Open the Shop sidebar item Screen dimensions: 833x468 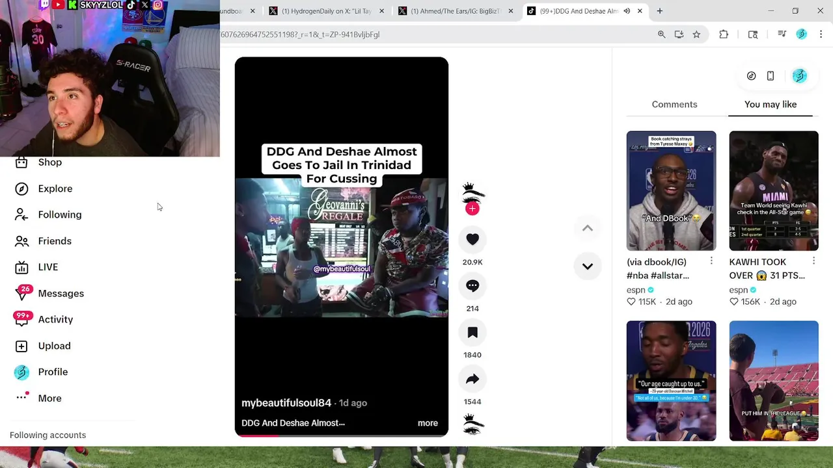(39, 162)
